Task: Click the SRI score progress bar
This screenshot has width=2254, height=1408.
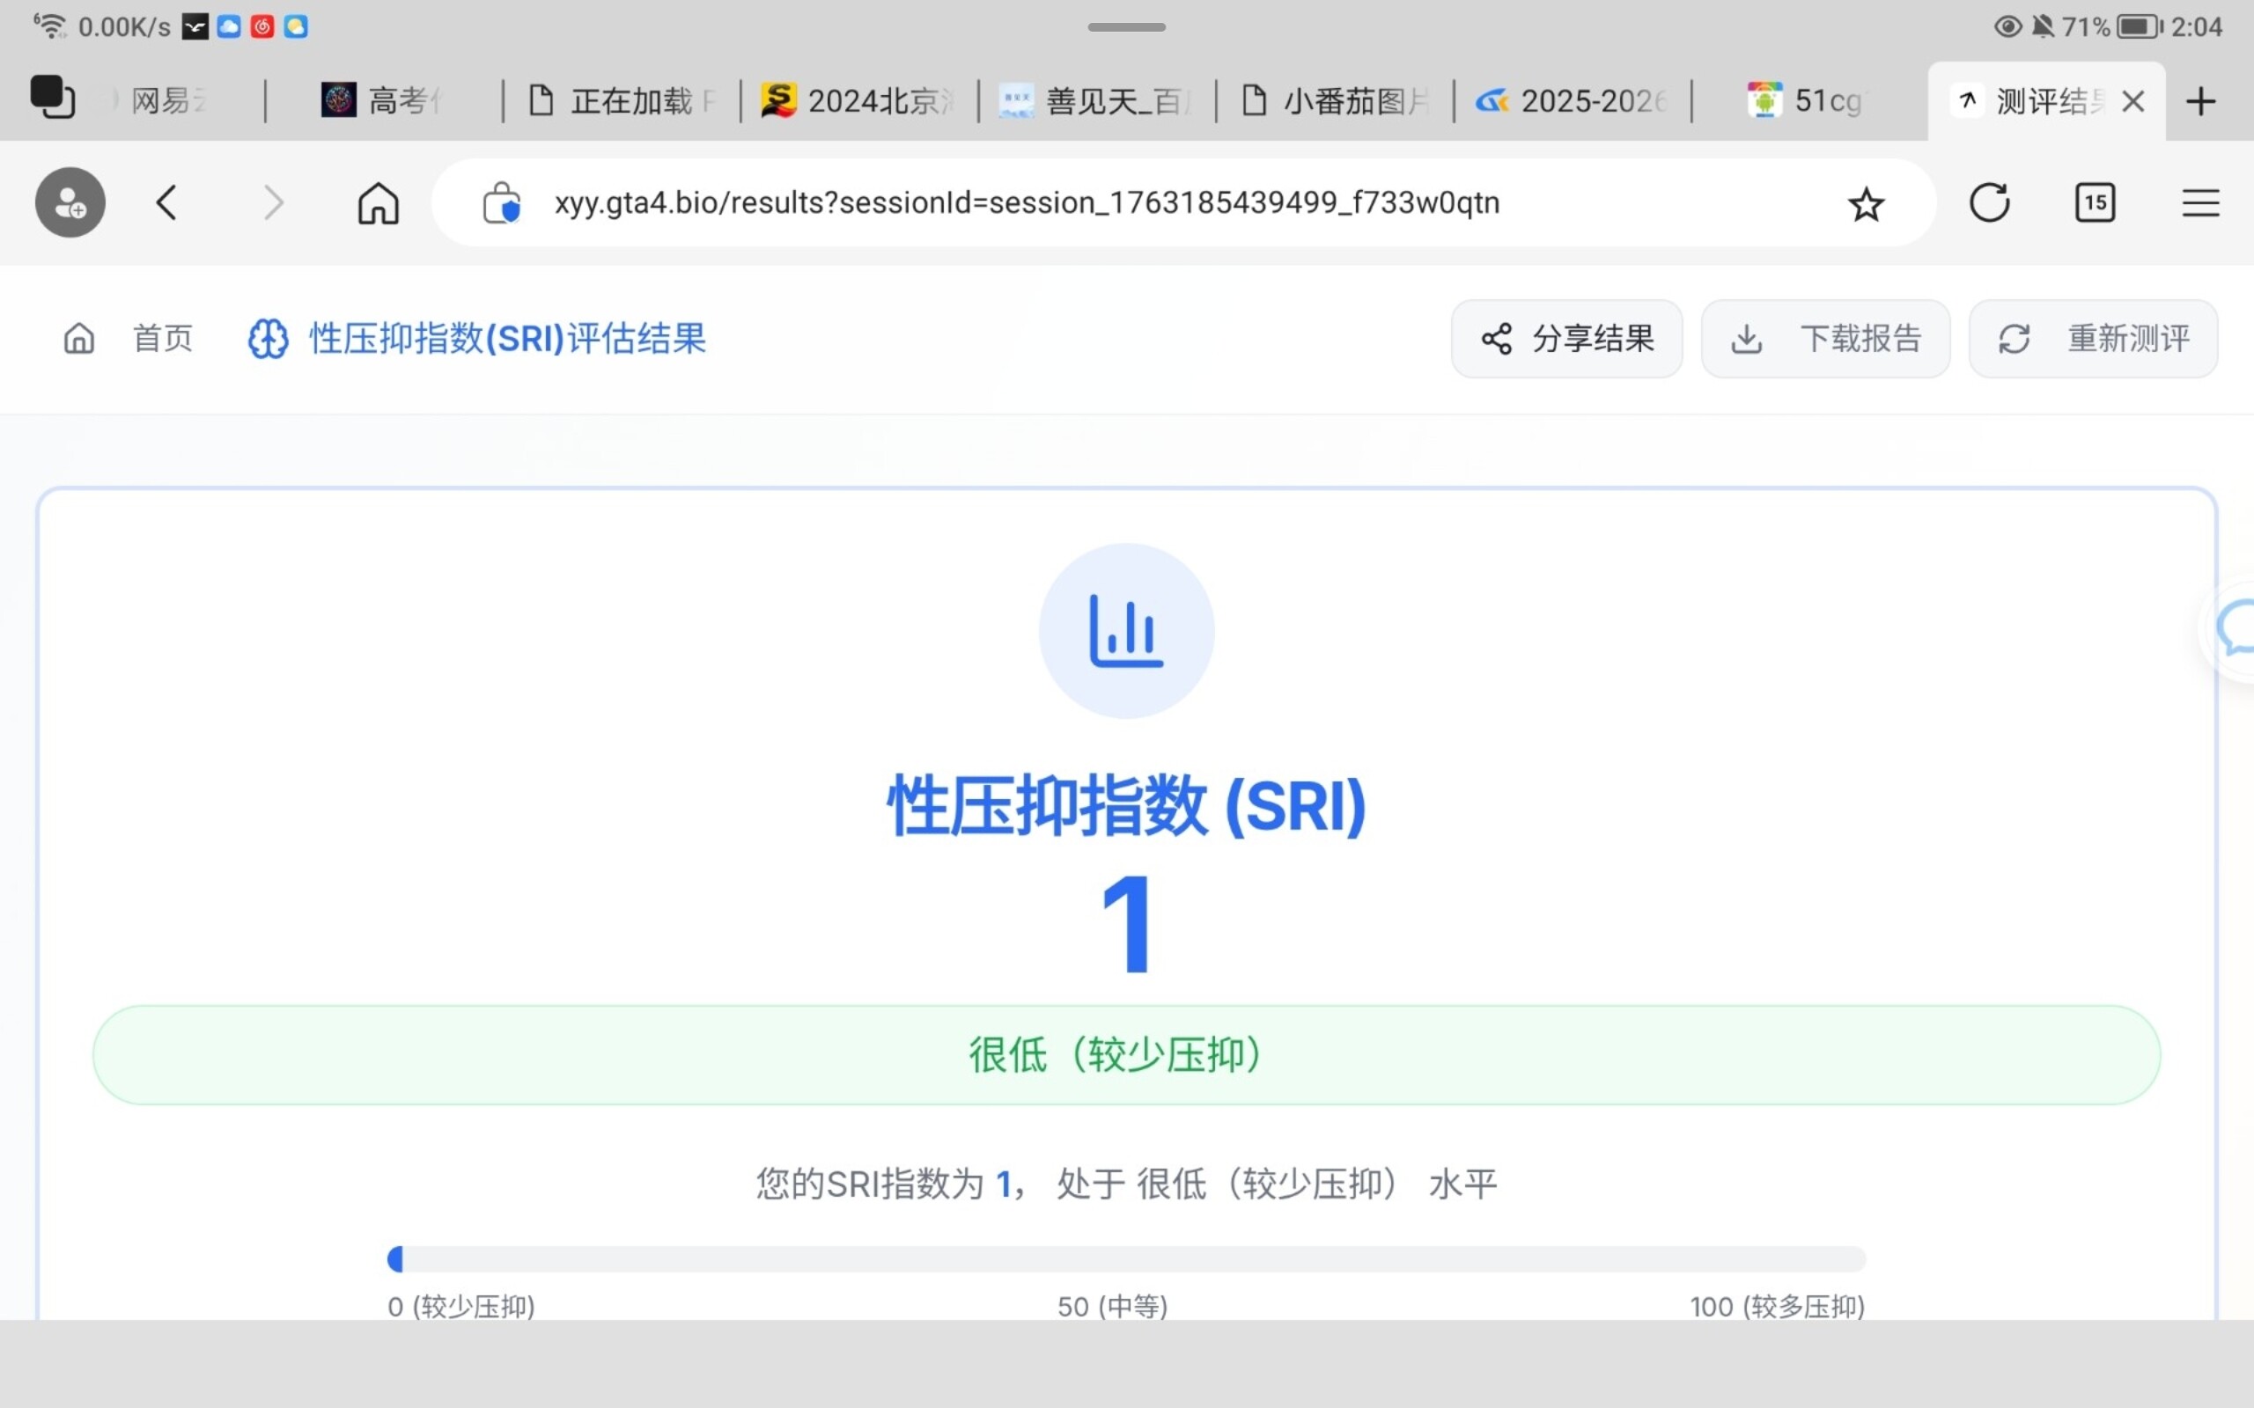Action: coord(1126,1259)
